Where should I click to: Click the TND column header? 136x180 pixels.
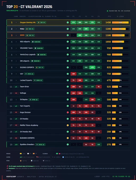[x=68, y=16]
